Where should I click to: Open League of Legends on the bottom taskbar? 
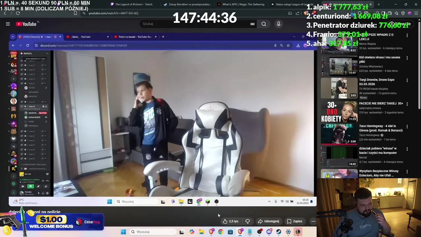[298, 232]
